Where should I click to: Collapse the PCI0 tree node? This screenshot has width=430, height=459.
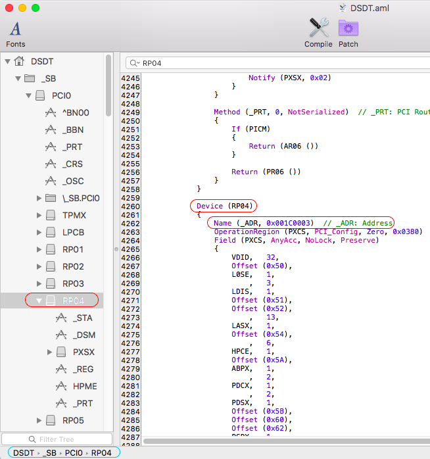tap(28, 95)
